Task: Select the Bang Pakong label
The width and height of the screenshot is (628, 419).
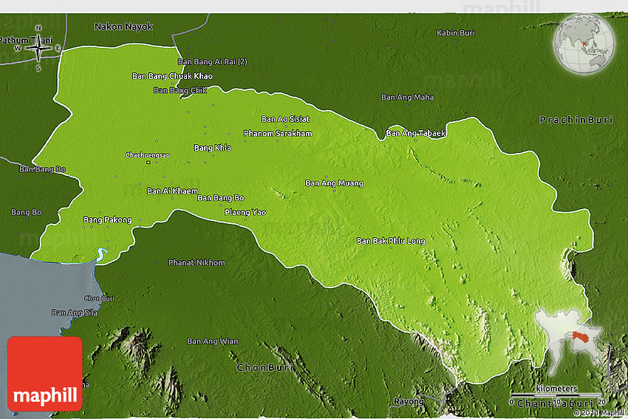Action: [x=107, y=219]
